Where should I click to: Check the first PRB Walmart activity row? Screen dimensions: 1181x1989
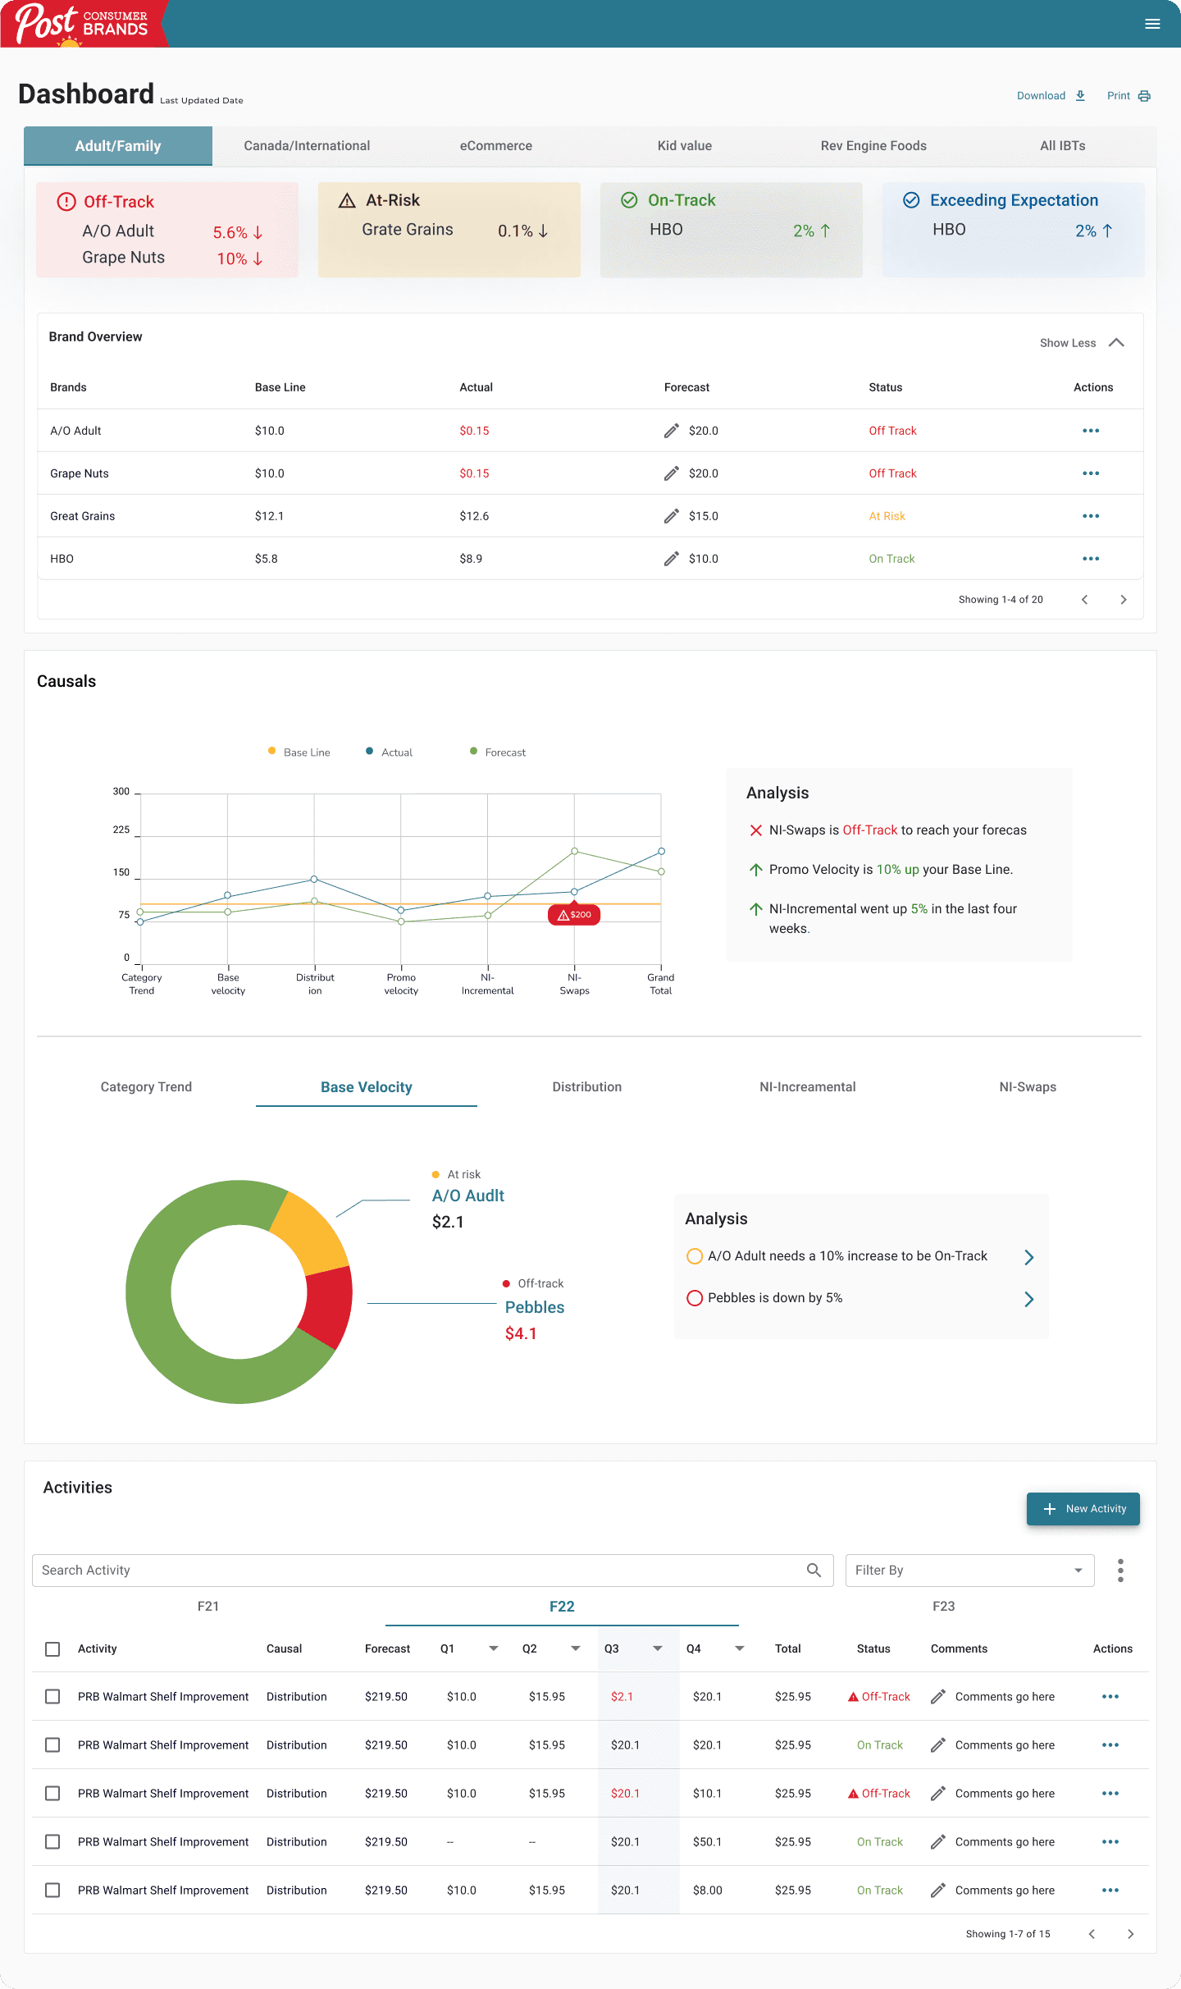coord(52,1696)
